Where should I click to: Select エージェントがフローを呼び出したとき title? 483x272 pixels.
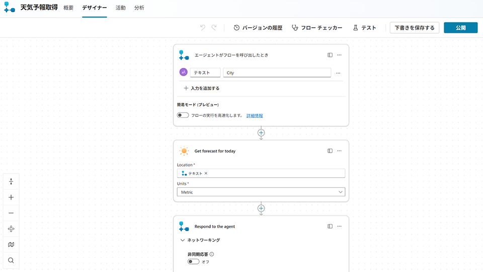pyautogui.click(x=231, y=55)
